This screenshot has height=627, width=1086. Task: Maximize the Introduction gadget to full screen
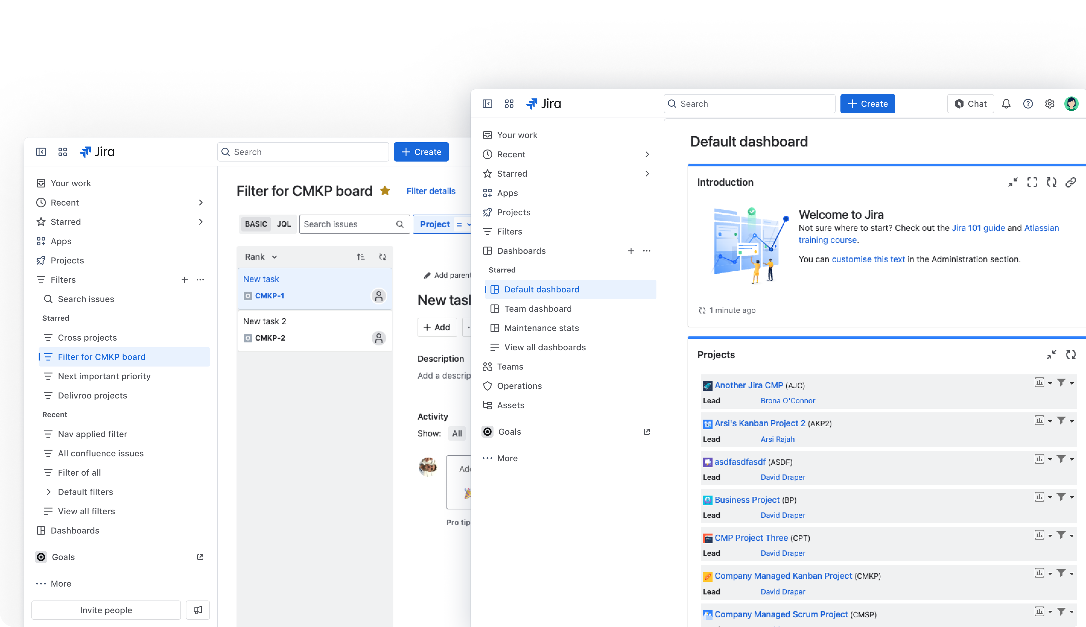pyautogui.click(x=1032, y=182)
